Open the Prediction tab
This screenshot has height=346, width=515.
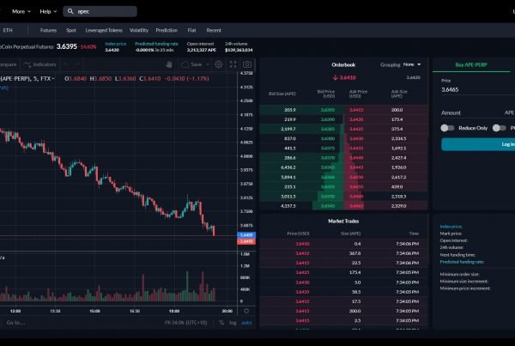pos(167,30)
